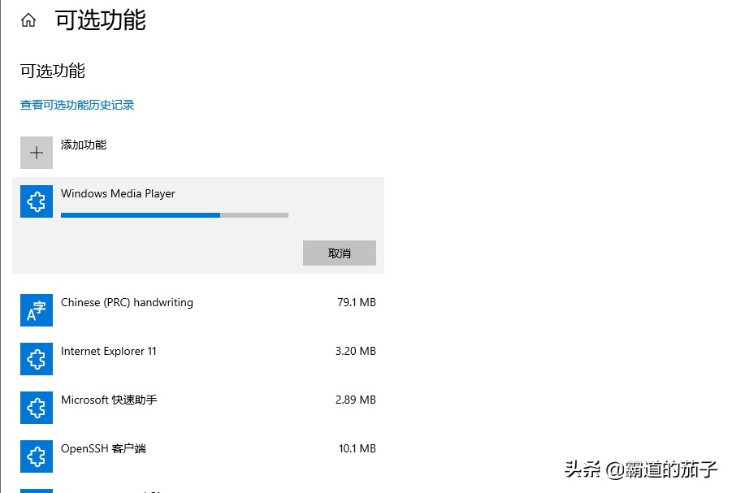Expand the OpenSSH 客户端 list entry
The width and height of the screenshot is (732, 493).
point(195,456)
